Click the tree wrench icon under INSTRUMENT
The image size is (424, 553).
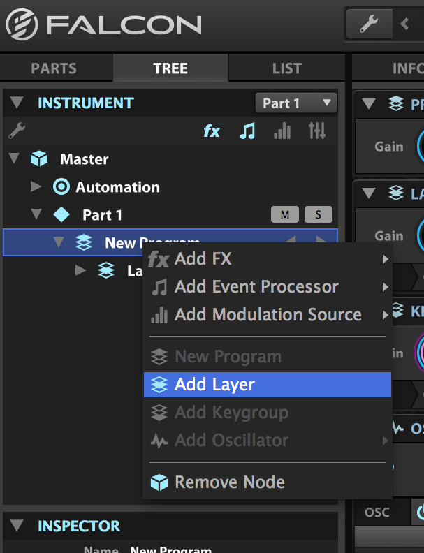17,131
